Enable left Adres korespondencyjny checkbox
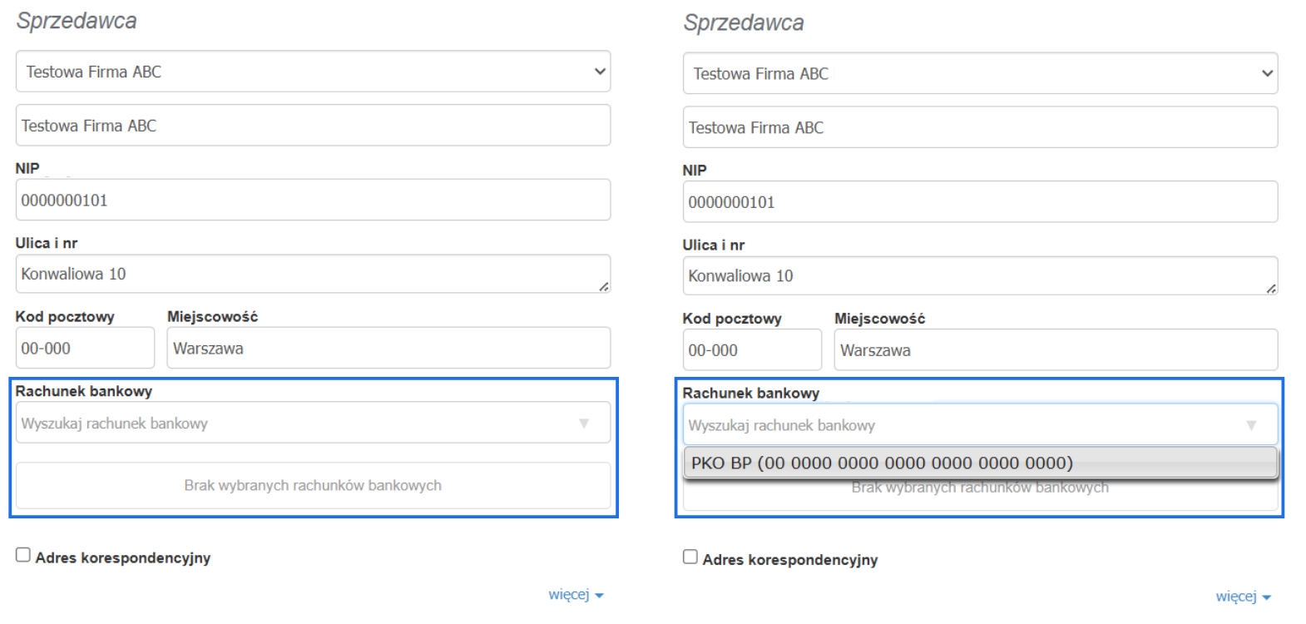1306x624 pixels. 23,555
